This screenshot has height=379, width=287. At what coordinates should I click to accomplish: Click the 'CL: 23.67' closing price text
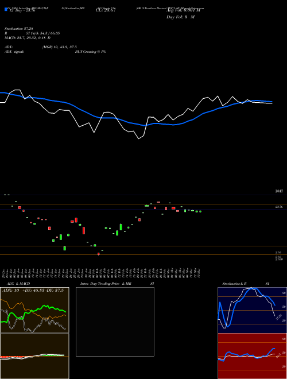(x=106, y=10)
